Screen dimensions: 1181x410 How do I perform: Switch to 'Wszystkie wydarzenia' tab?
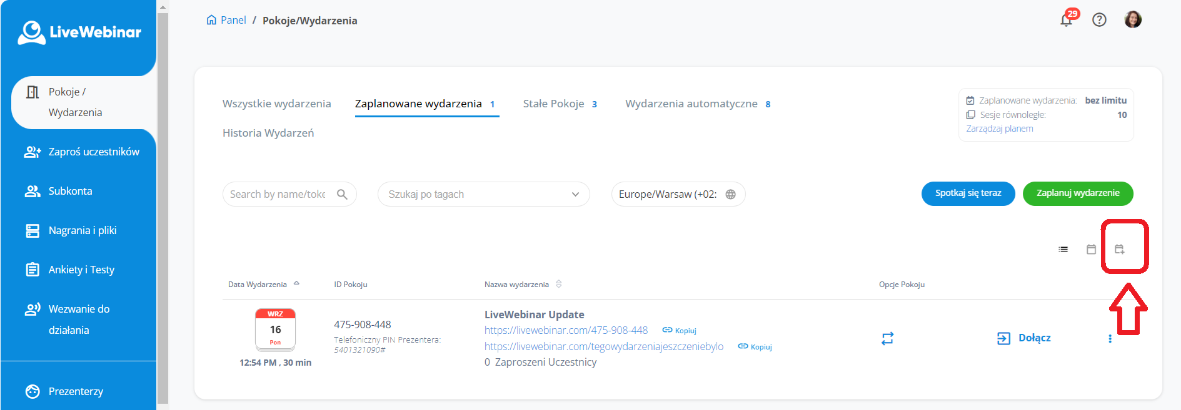click(276, 104)
